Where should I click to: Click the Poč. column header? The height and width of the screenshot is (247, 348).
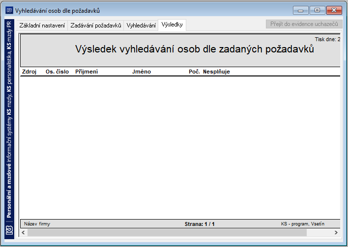(195, 72)
